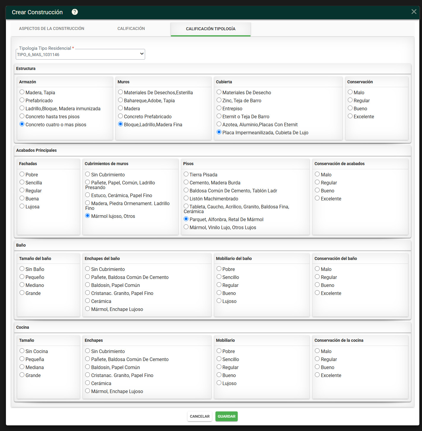Image resolution: width=422 pixels, height=431 pixels.
Task: Set Conservación de acabados to Bueno
Action: tap(317, 190)
